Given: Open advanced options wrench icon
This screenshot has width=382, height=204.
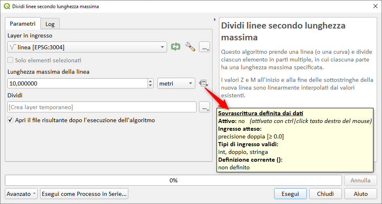Looking at the screenshot, I should (x=190, y=47).
